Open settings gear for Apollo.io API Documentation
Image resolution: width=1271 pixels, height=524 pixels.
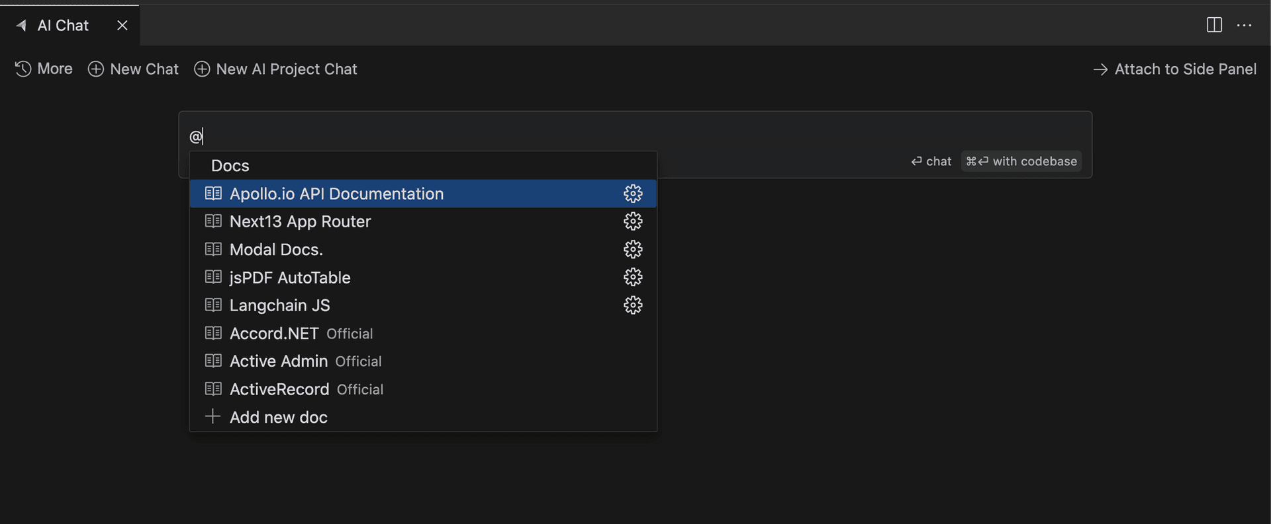click(x=633, y=194)
